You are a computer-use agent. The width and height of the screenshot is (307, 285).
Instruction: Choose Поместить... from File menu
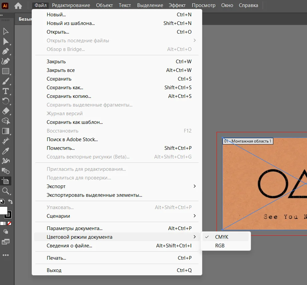(x=61, y=148)
